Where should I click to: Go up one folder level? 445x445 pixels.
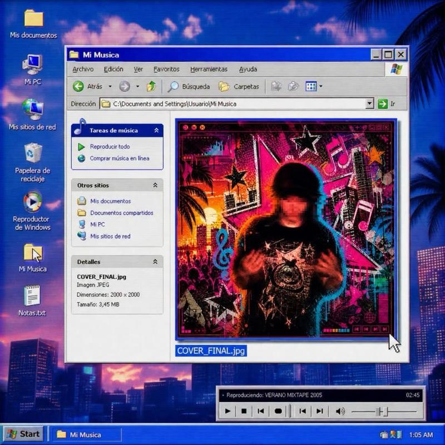point(151,86)
